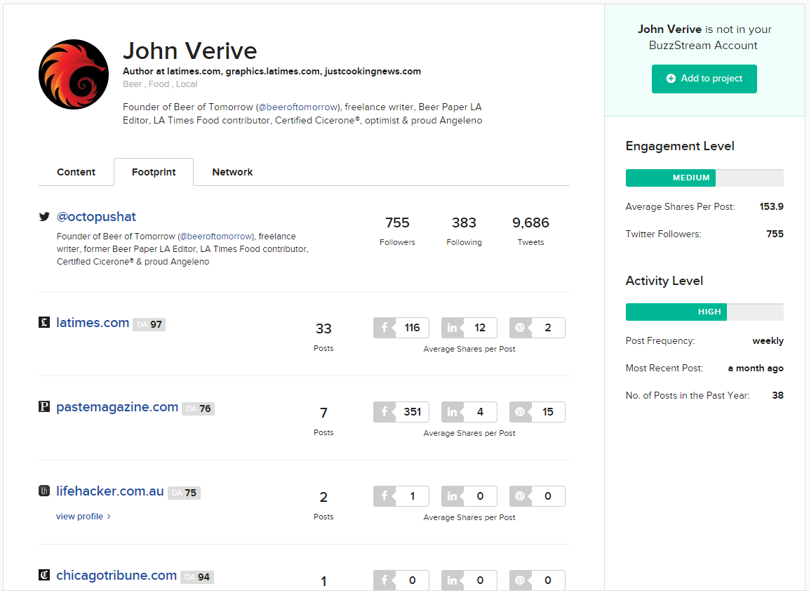Select the Footprint tab
Screen dimensions: 809x591
pyautogui.click(x=153, y=172)
